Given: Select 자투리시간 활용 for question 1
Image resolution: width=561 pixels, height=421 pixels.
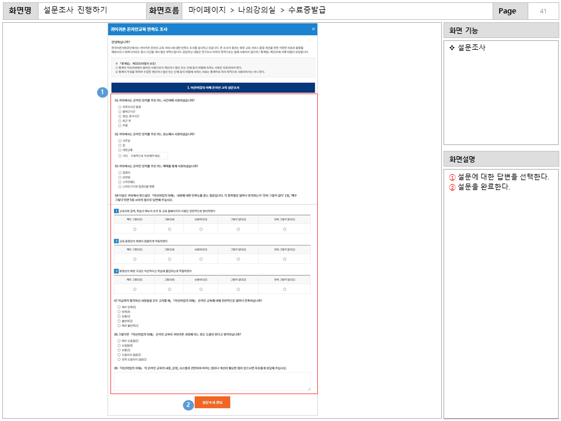Looking at the screenshot, I should (119, 106).
